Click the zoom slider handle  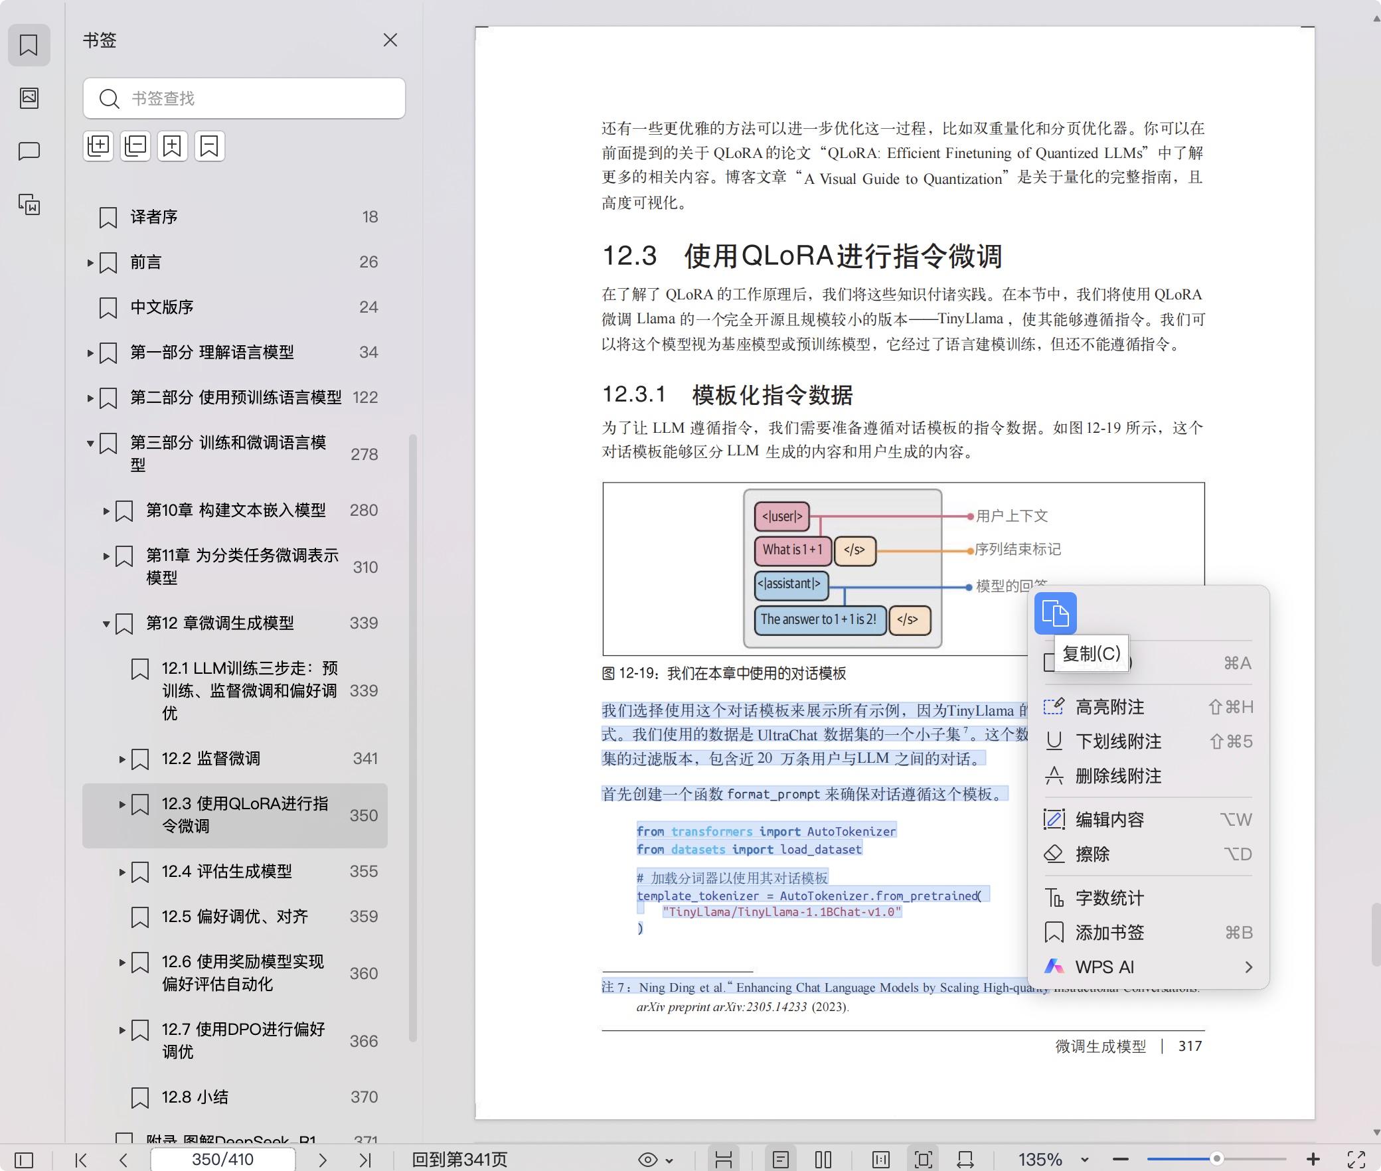[x=1216, y=1159]
